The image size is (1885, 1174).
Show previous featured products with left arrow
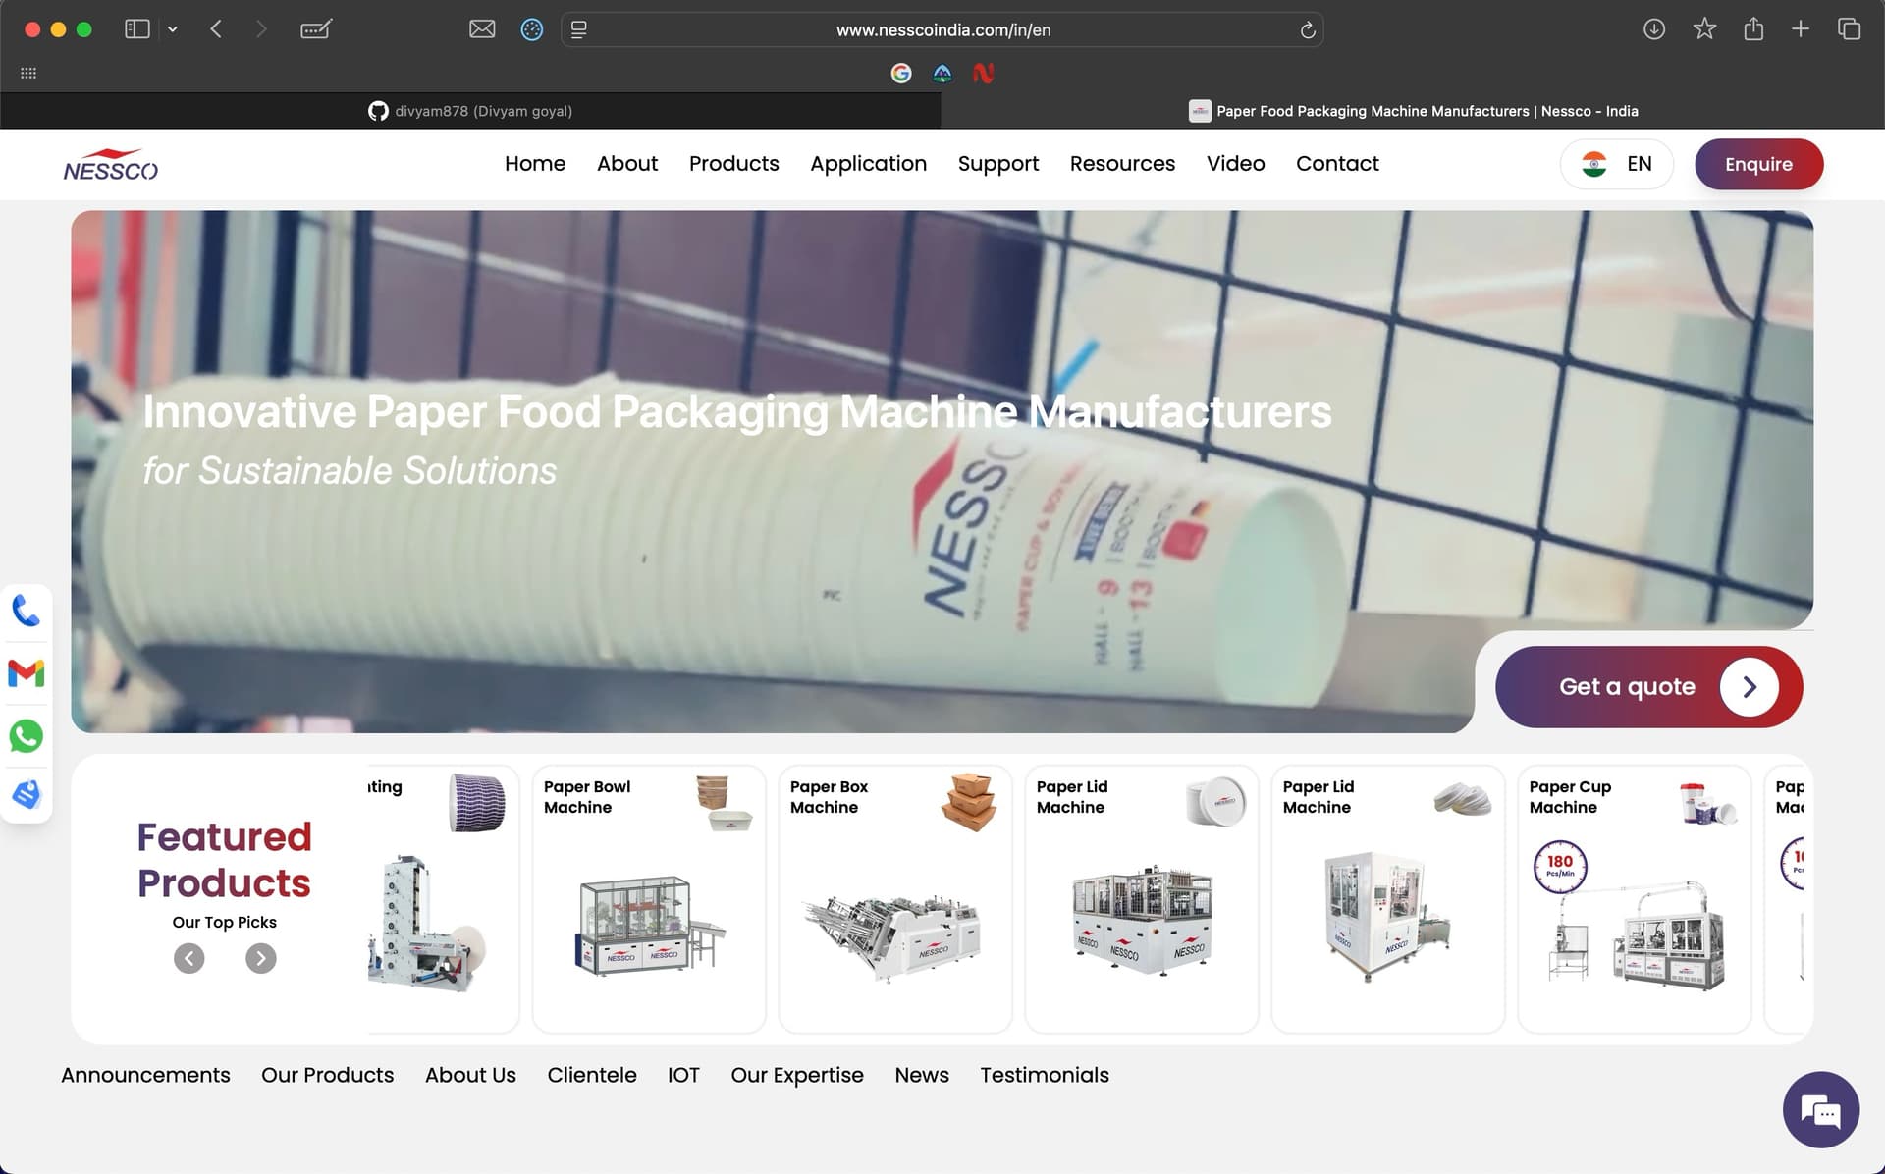[x=189, y=958]
